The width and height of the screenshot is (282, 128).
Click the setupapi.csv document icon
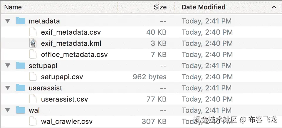pyautogui.click(x=33, y=77)
